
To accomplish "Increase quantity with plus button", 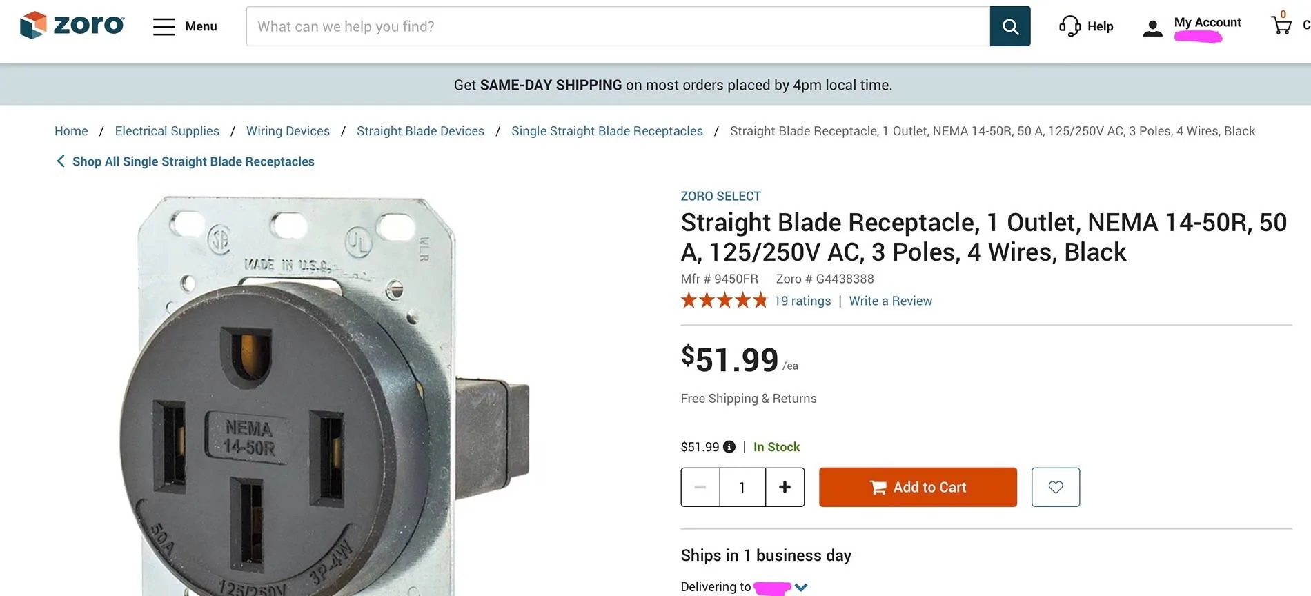I will pyautogui.click(x=785, y=487).
